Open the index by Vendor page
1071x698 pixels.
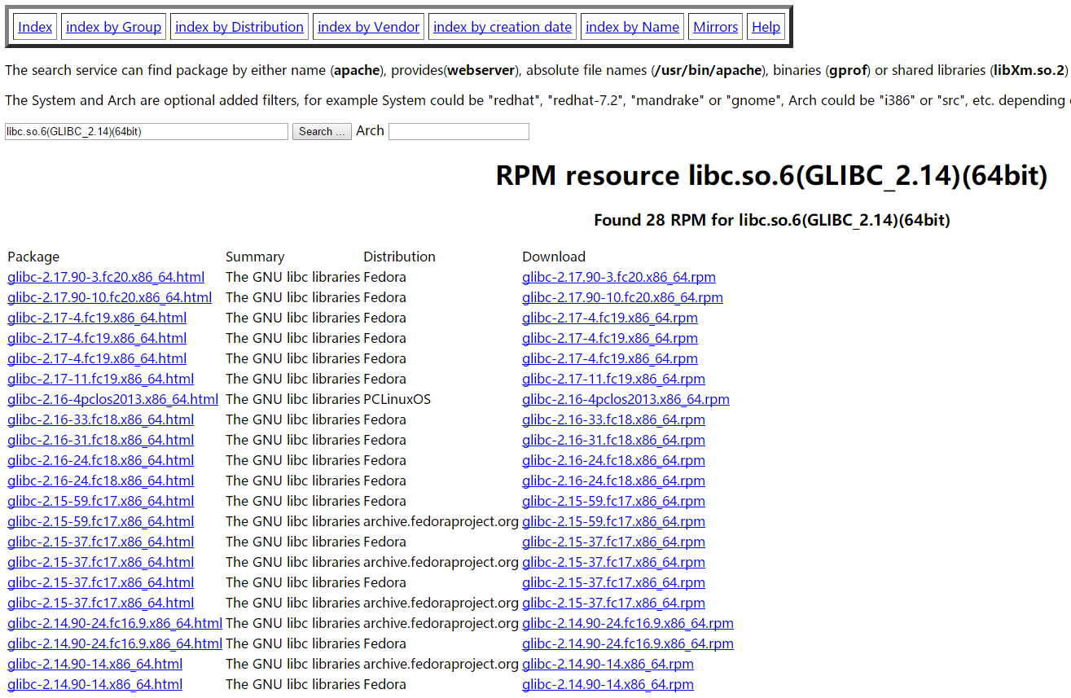click(x=368, y=26)
